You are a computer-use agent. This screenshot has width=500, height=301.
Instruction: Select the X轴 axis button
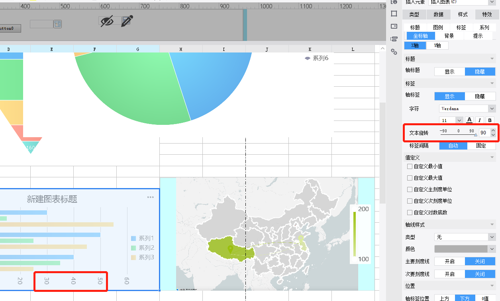[415, 45]
